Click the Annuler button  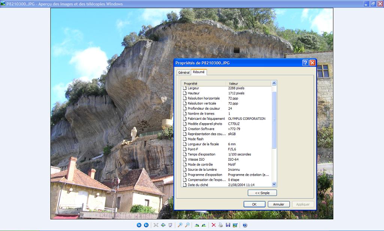tap(279, 204)
